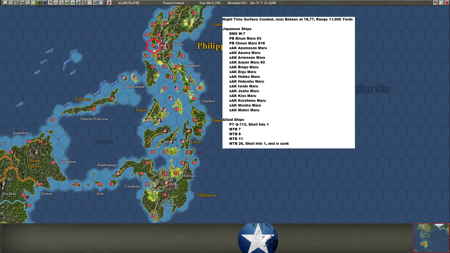Toggle the flag objectives display
The height and width of the screenshot is (253, 450).
pyautogui.click(x=49, y=3)
